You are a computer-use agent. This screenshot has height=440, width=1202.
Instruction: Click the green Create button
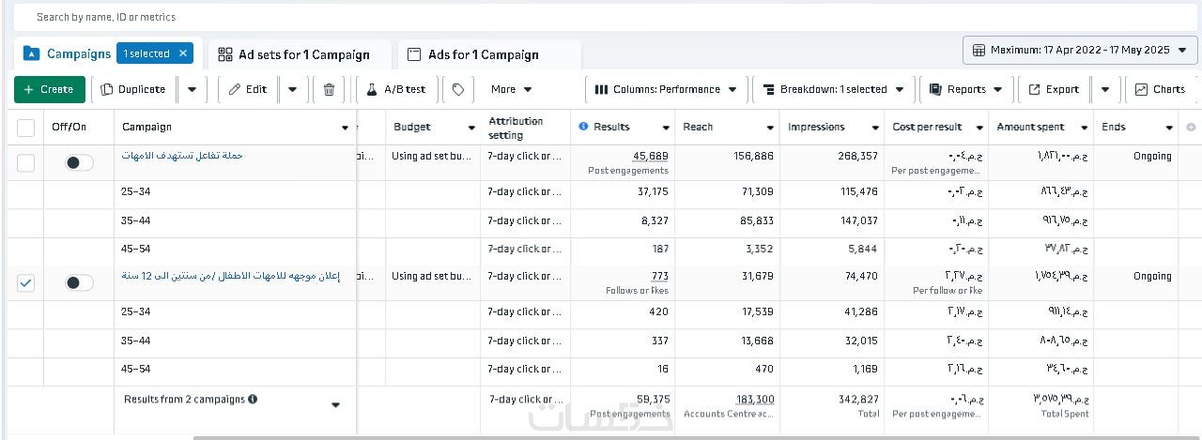click(50, 90)
